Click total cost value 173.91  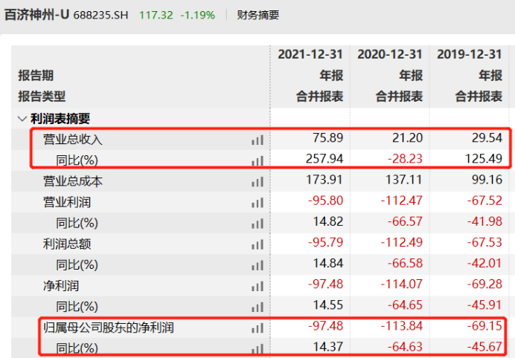[x=324, y=180]
